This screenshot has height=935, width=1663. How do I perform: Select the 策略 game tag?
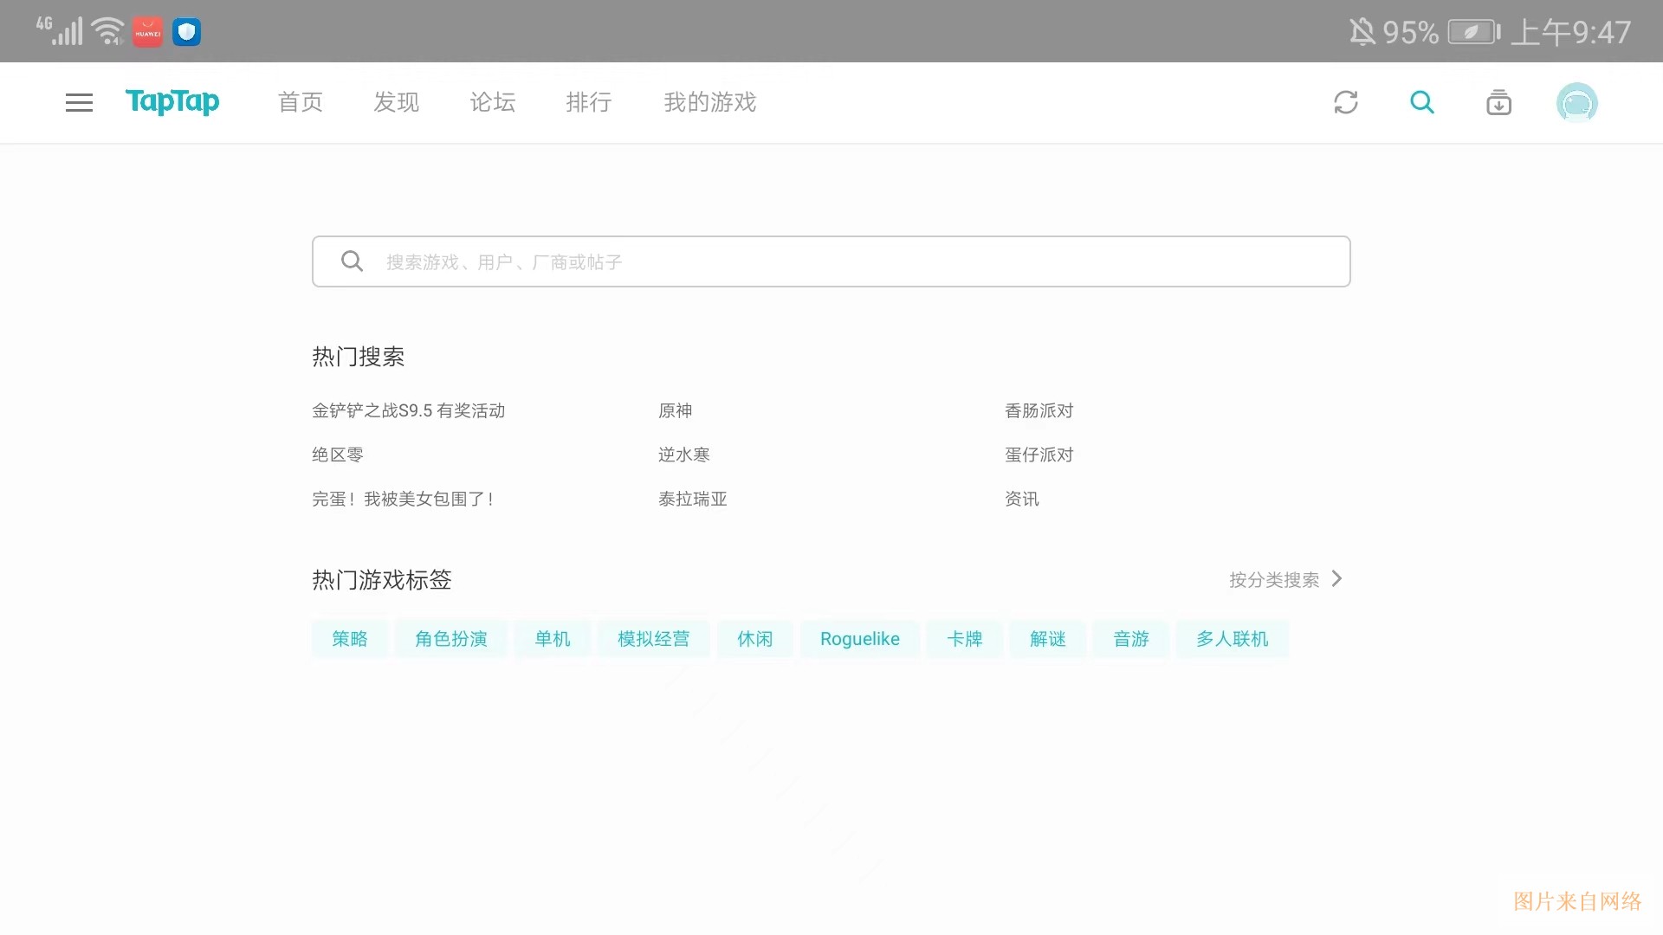(349, 639)
